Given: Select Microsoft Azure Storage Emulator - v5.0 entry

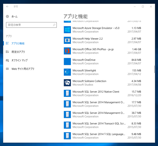Looking at the screenshot, I should pos(96,28).
